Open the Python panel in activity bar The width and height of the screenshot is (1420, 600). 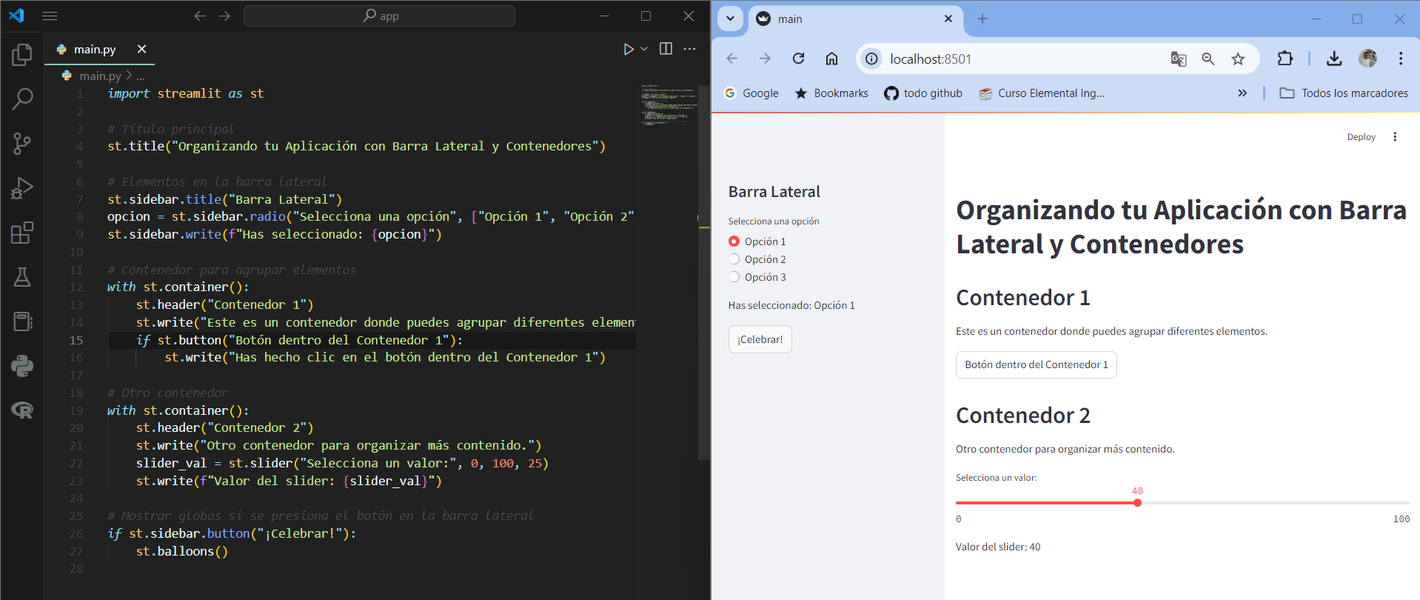tap(22, 366)
